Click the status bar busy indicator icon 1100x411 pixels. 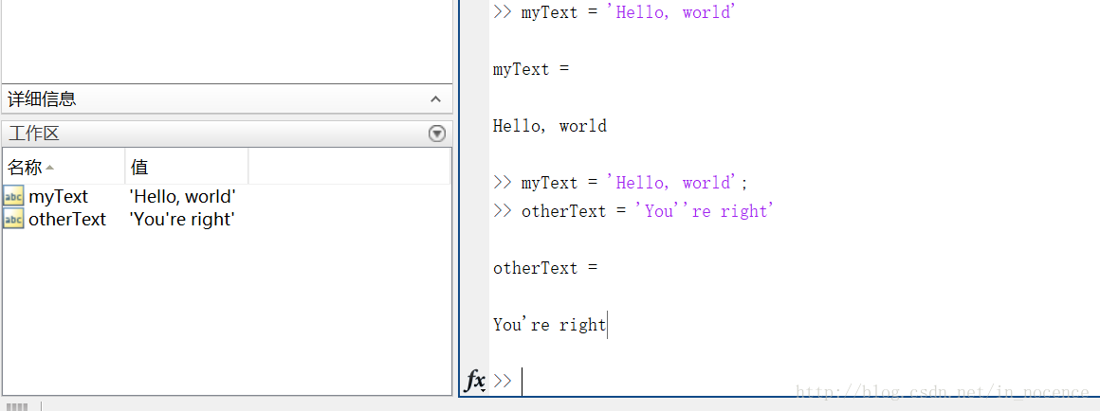18,406
